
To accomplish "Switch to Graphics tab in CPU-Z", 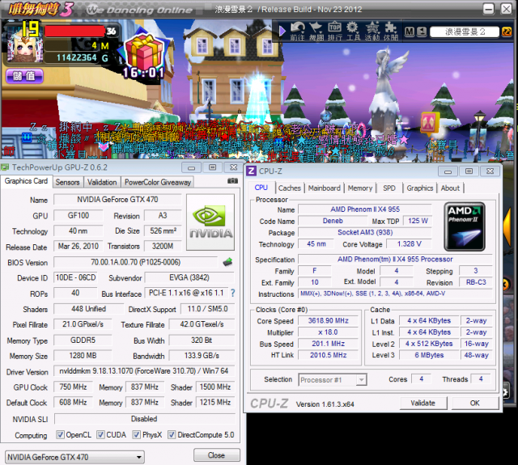I will pos(420,188).
